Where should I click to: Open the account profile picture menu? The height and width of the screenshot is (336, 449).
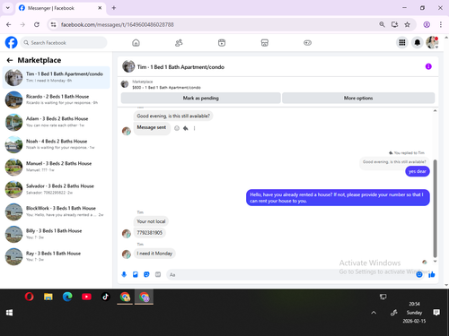432,43
